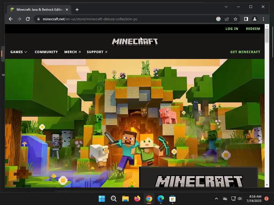This screenshot has height=205, width=274.
Task: Bookmark this page with star icon
Action: pyautogui.click(x=235, y=19)
